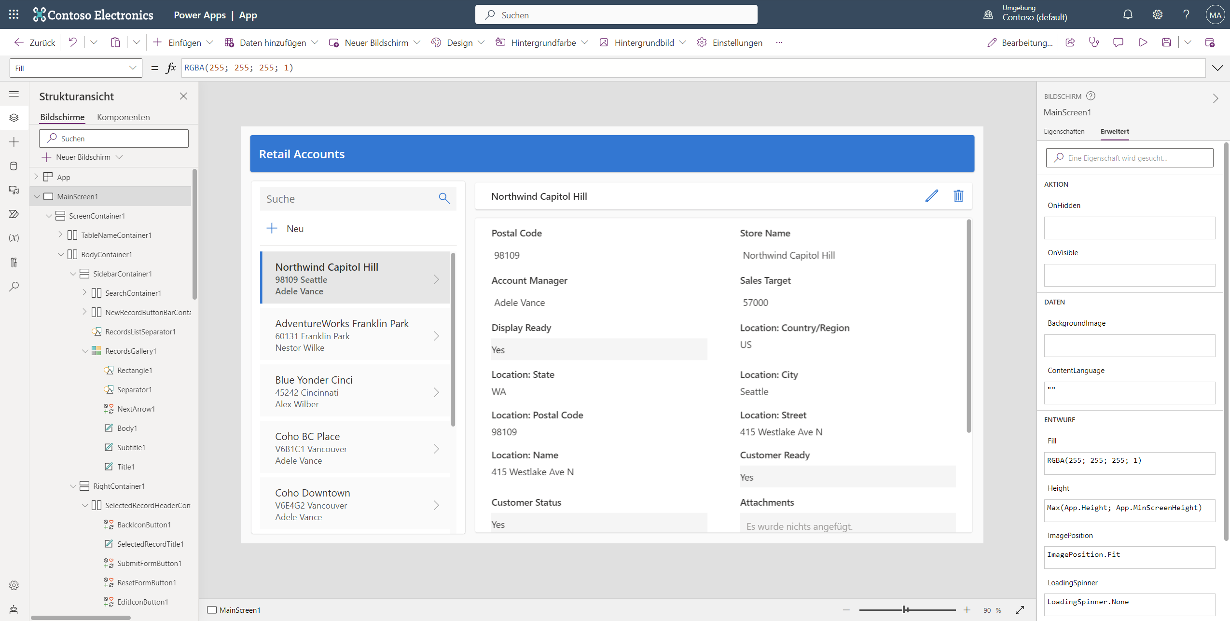This screenshot has height=621, width=1230.
Task: Click the property search field
Action: click(1130, 158)
